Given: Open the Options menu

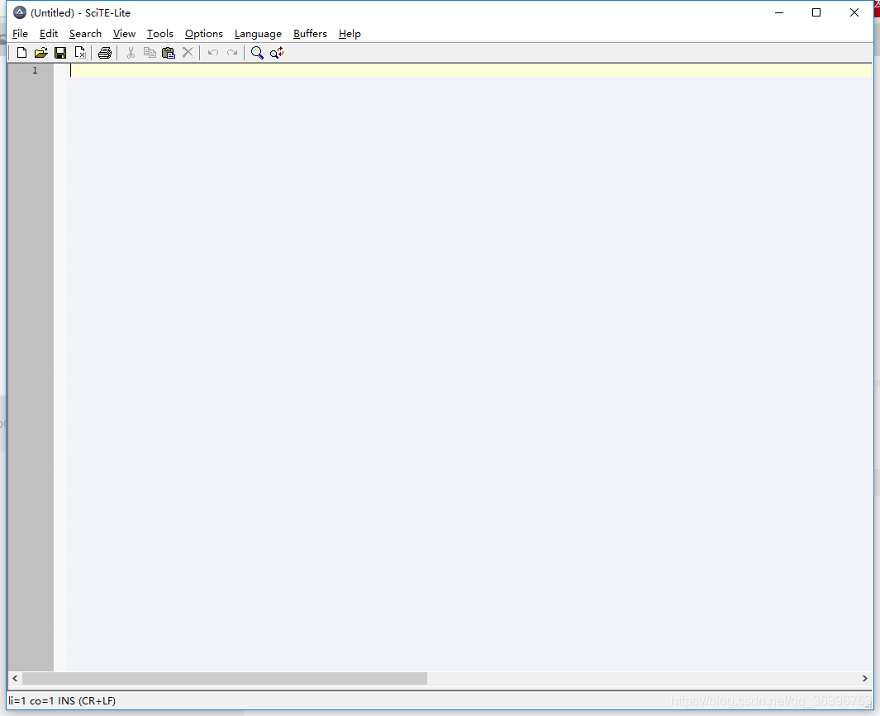Looking at the screenshot, I should 204,34.
